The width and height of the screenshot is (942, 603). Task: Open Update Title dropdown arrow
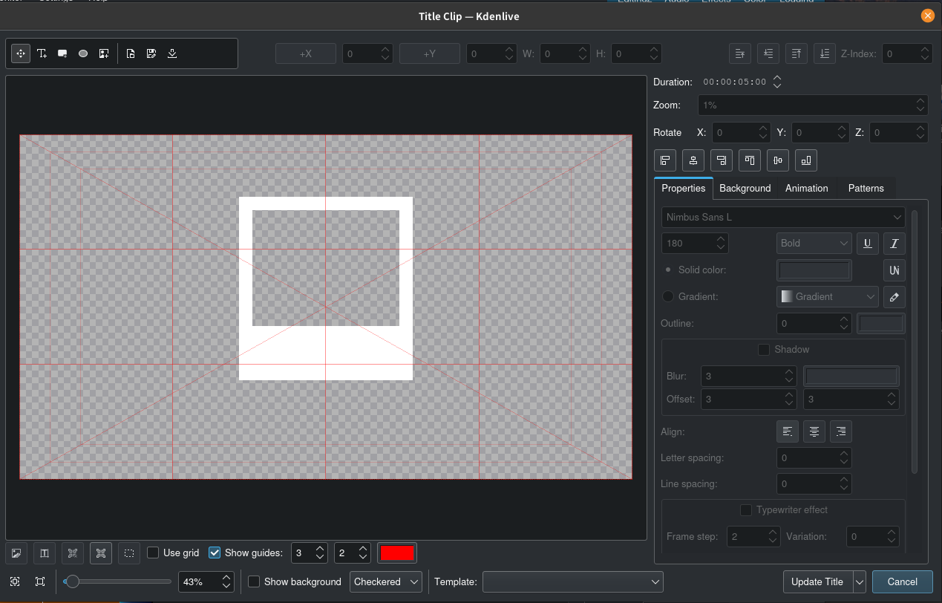tap(860, 581)
